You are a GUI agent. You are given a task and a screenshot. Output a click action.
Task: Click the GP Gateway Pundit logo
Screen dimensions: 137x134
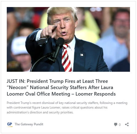click(10, 125)
